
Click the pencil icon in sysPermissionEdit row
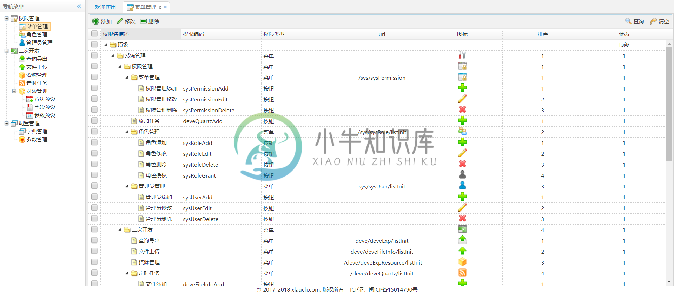tap(462, 99)
